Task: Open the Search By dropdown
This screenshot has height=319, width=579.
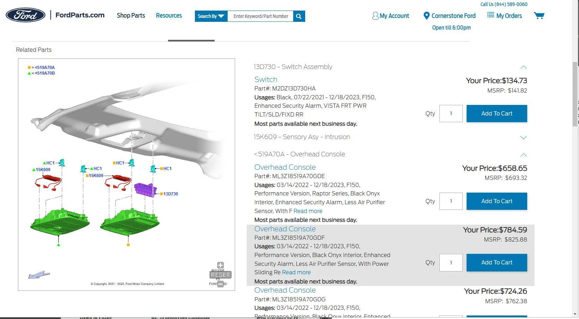Action: click(x=211, y=16)
